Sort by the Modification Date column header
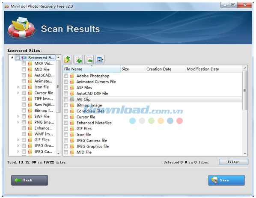Viewport: 256px width, 198px height. [214, 69]
